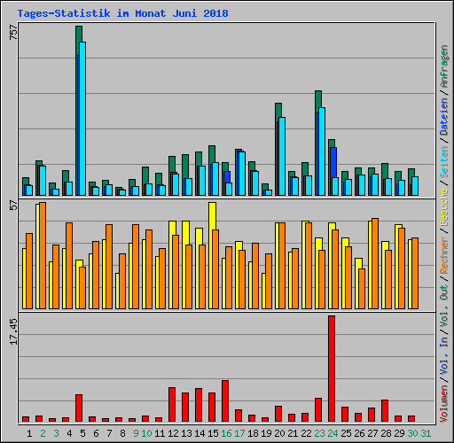This screenshot has width=454, height=443.
Task: Select the legend label 'Vol. Out'
Action: [x=444, y=305]
